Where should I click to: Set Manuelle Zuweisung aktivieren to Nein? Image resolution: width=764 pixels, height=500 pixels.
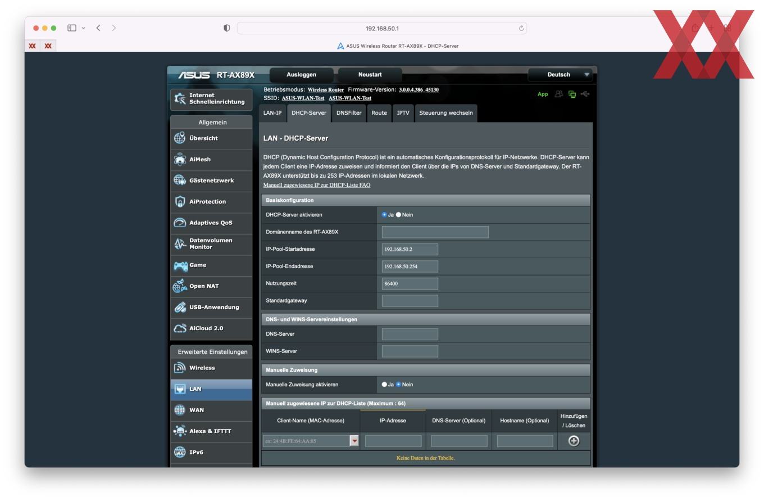click(x=399, y=385)
